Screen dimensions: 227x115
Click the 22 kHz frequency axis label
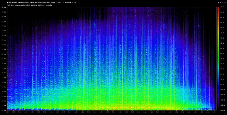pos(4,7)
